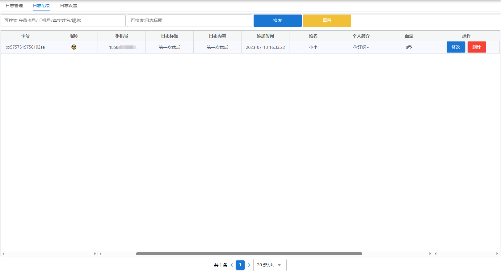
Task: Click left arrow of the main table scrollbar
Action: (x=100, y=254)
